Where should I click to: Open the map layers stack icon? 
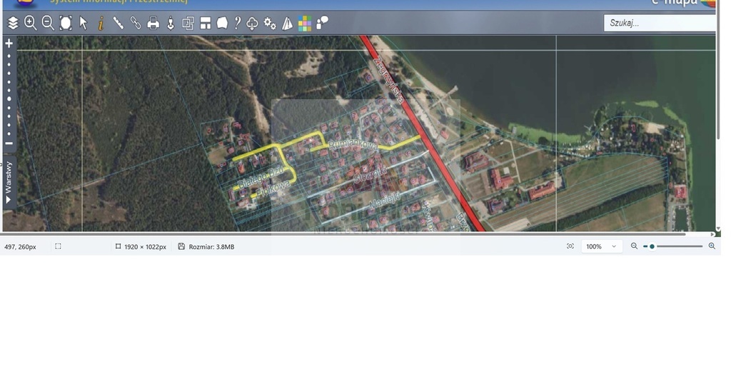(x=13, y=24)
